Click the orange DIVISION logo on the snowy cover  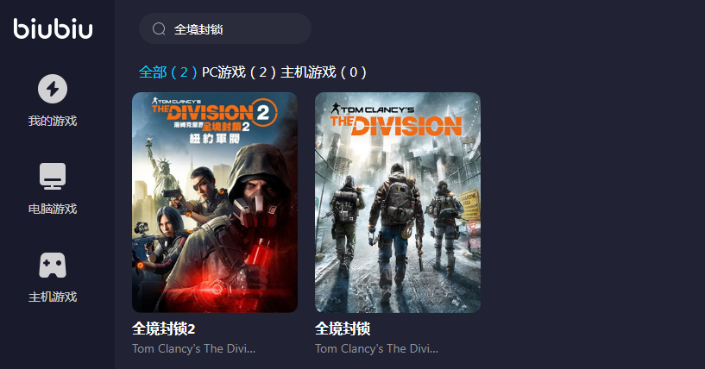click(396, 125)
